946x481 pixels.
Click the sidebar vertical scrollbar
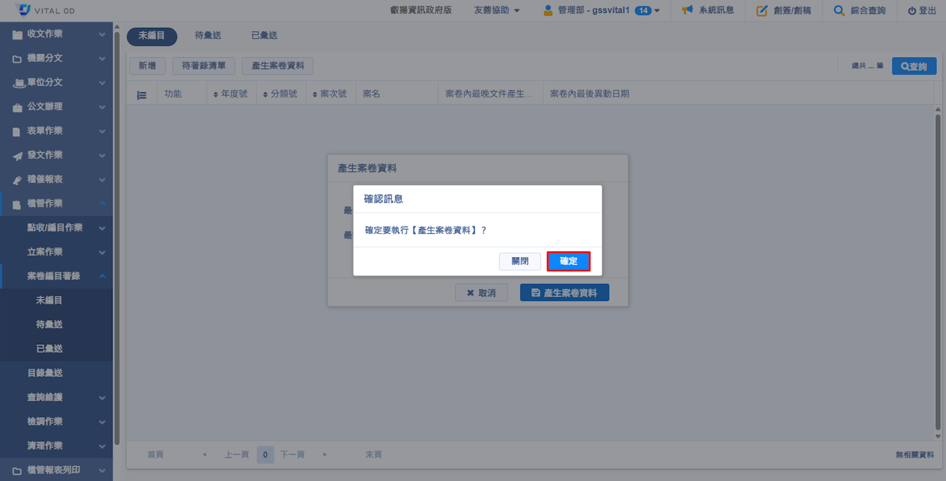coord(117,237)
